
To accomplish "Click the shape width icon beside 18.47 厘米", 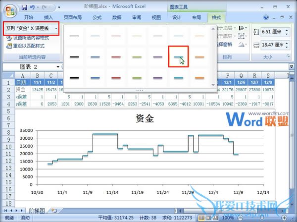I will click(x=256, y=45).
